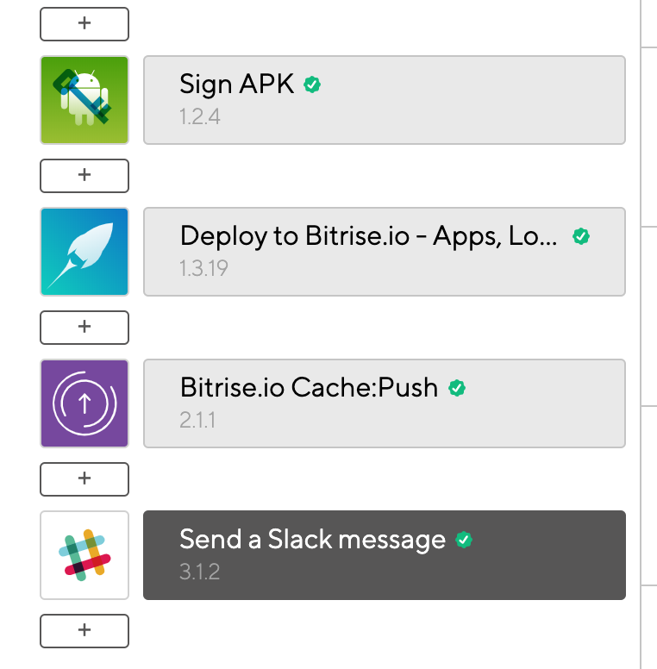Click verified checkmark next to Bitrise.io Cache:Push
The image size is (657, 669).
pyautogui.click(x=457, y=388)
